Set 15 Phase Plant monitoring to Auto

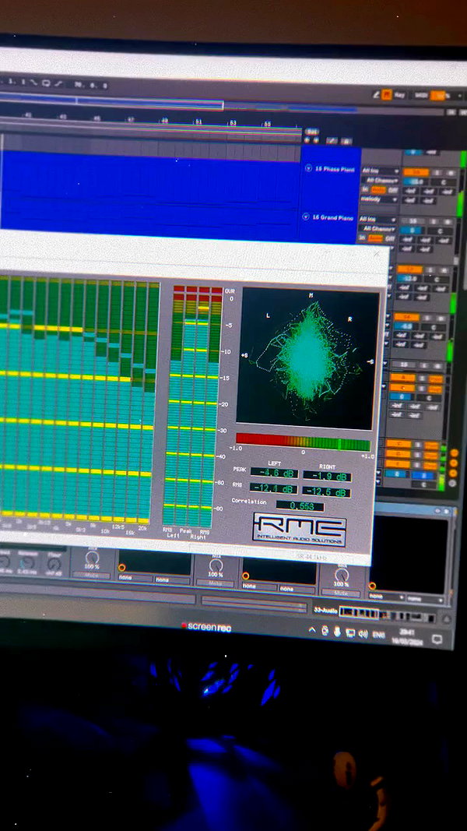(378, 190)
